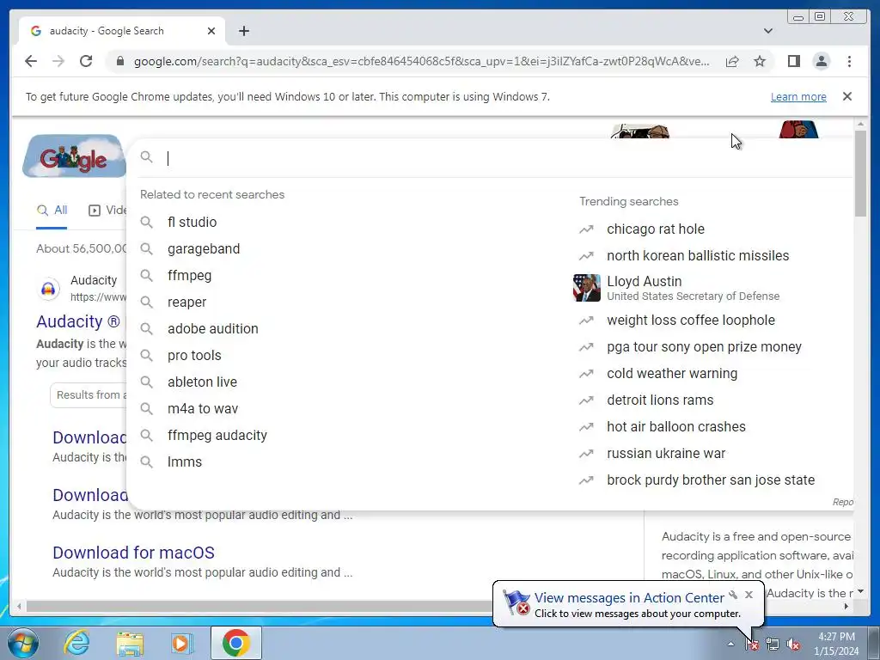The image size is (880, 660).
Task: Click the 'Results from' site search box
Action: [x=89, y=395]
